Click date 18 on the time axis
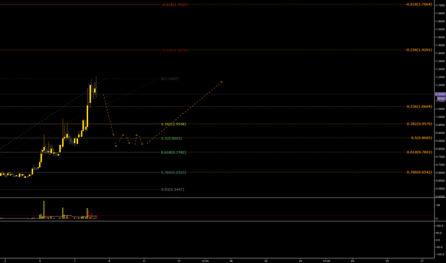This screenshot has width=446, height=263. click(x=266, y=261)
